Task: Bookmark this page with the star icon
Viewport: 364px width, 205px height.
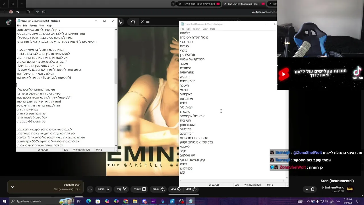Action: coord(37,12)
